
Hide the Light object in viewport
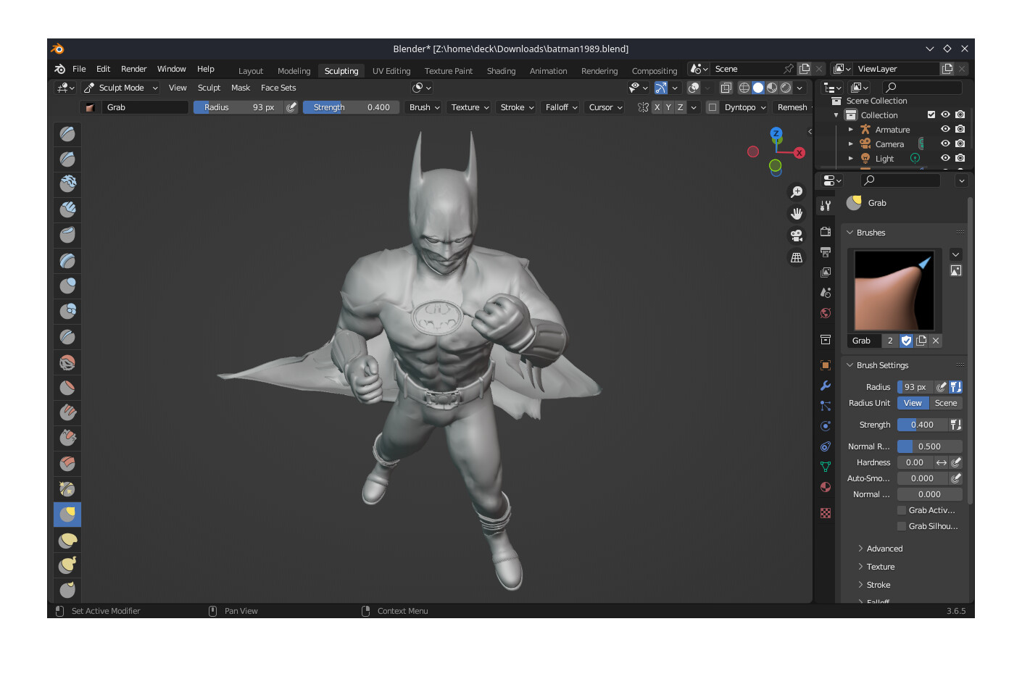click(945, 158)
